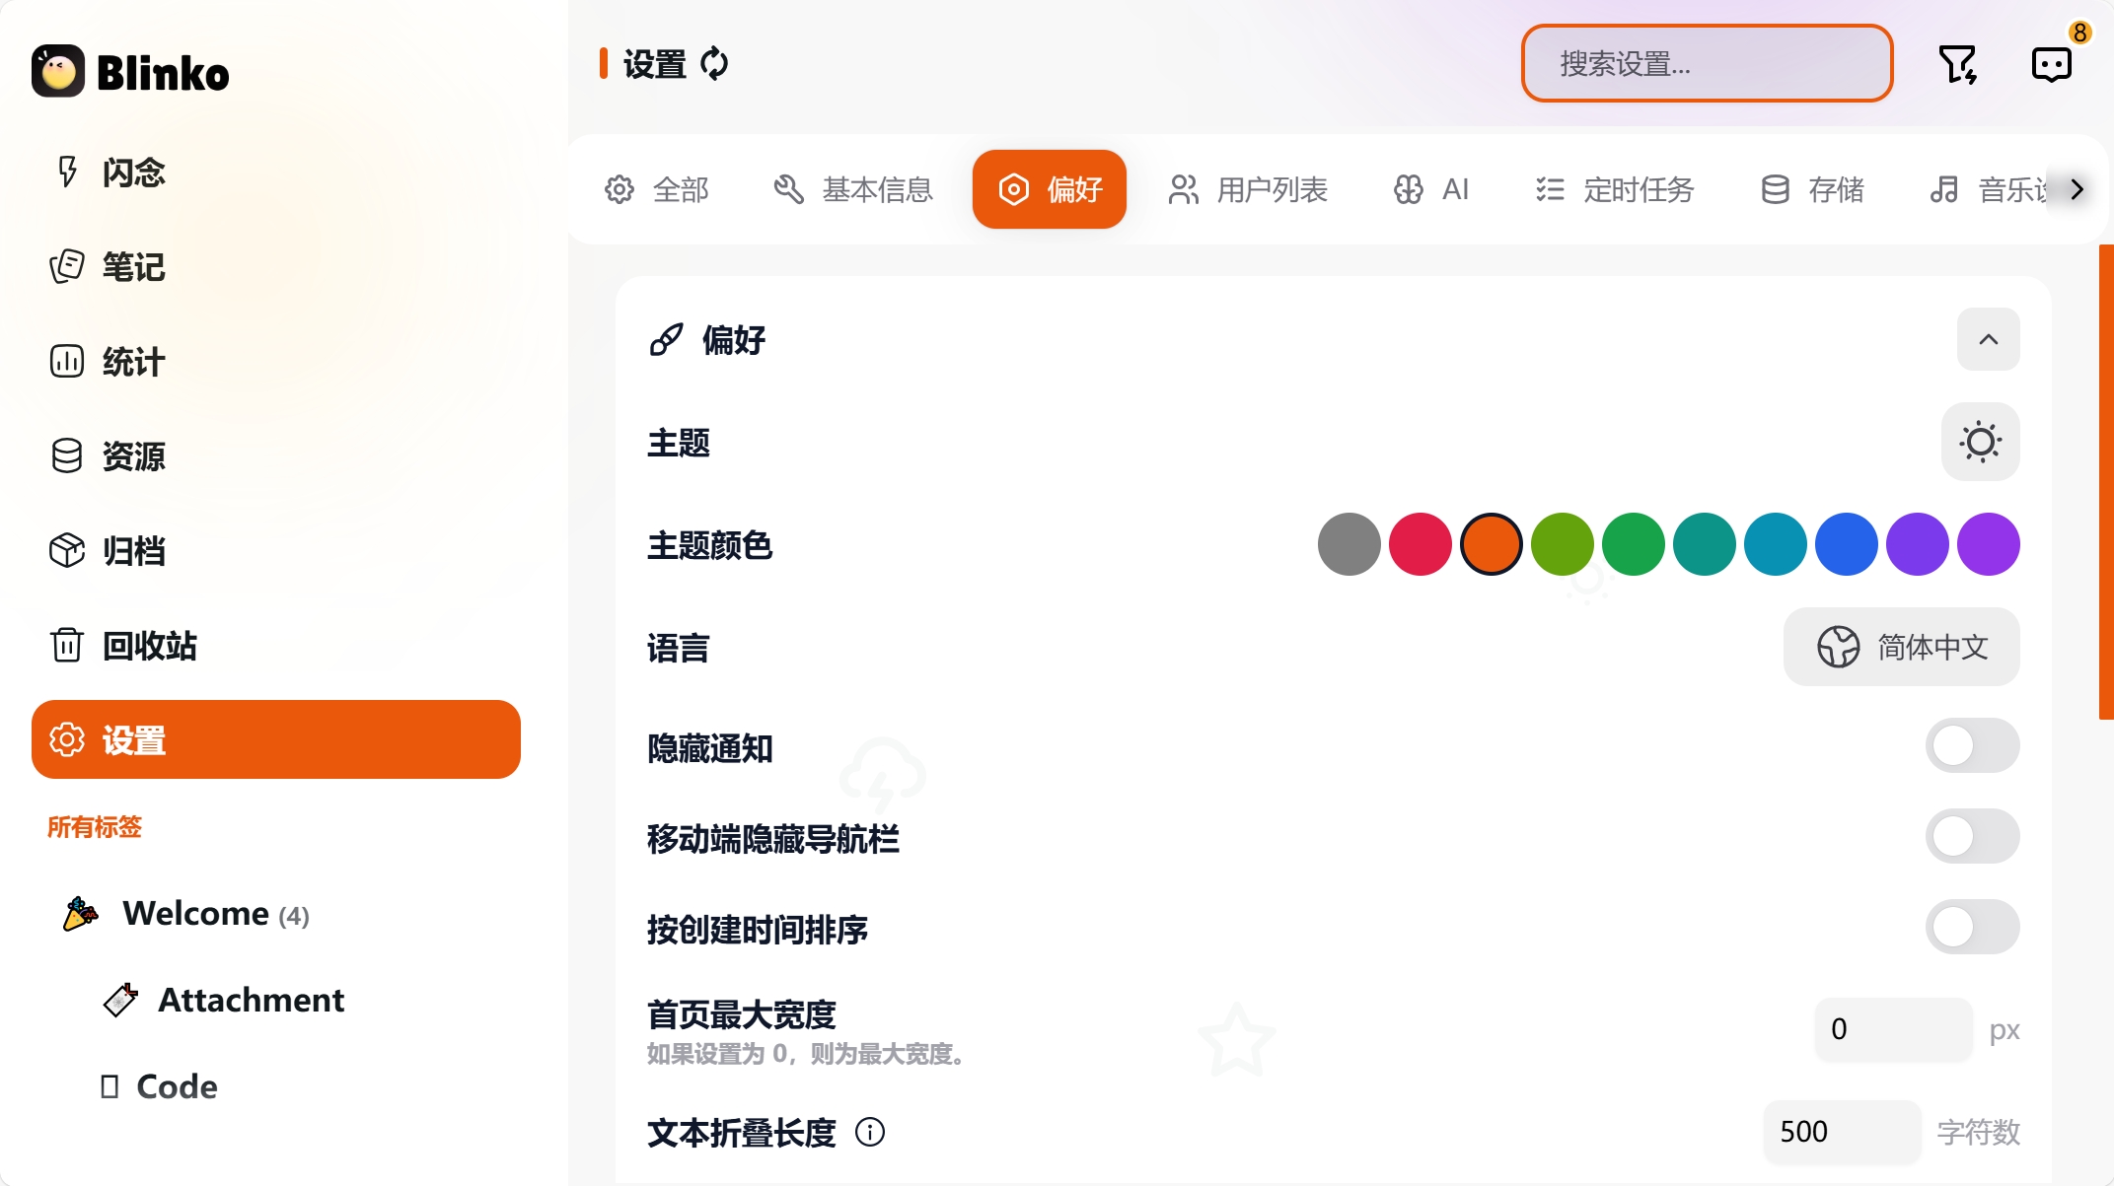Show info tooltip for 文本折叠长度
The image size is (2114, 1186).
870,1132
